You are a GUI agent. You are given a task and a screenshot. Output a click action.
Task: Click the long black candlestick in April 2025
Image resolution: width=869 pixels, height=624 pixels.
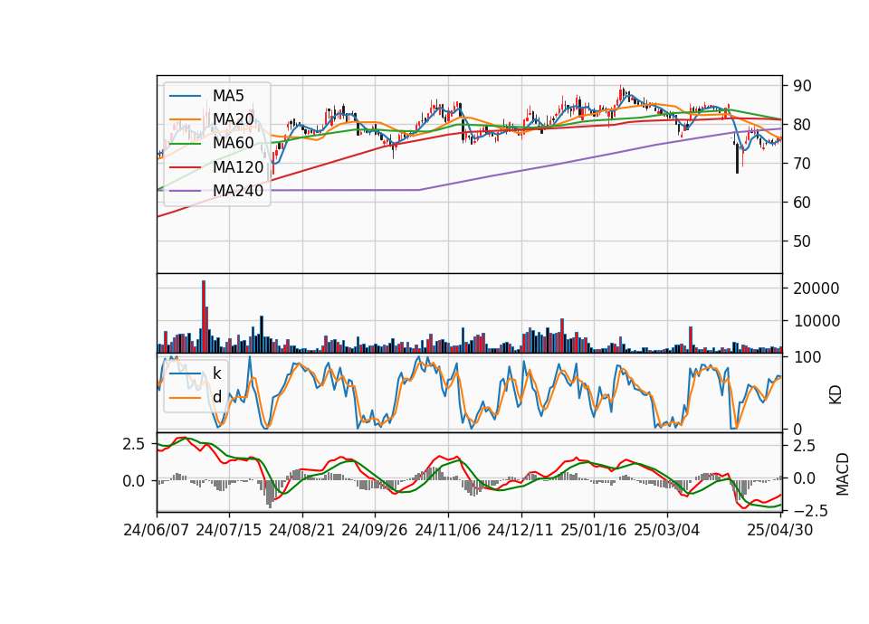pos(737,159)
